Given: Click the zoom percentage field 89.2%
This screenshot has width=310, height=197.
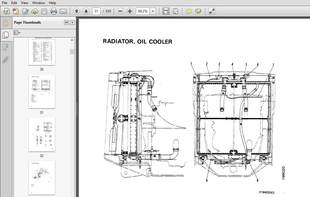Looking at the screenshot, I should (x=143, y=11).
